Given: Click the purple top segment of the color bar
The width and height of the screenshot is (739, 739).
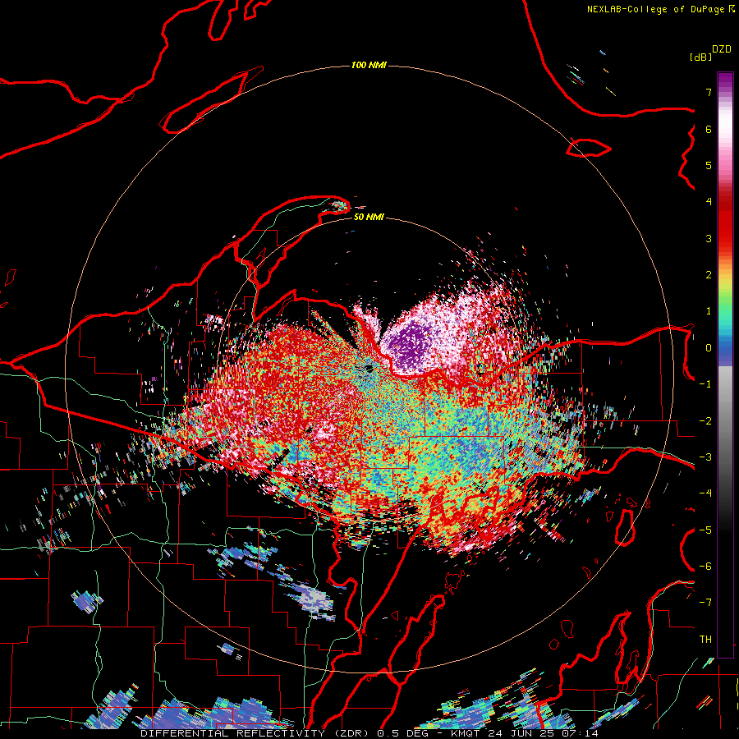Looking at the screenshot, I should point(725,80).
